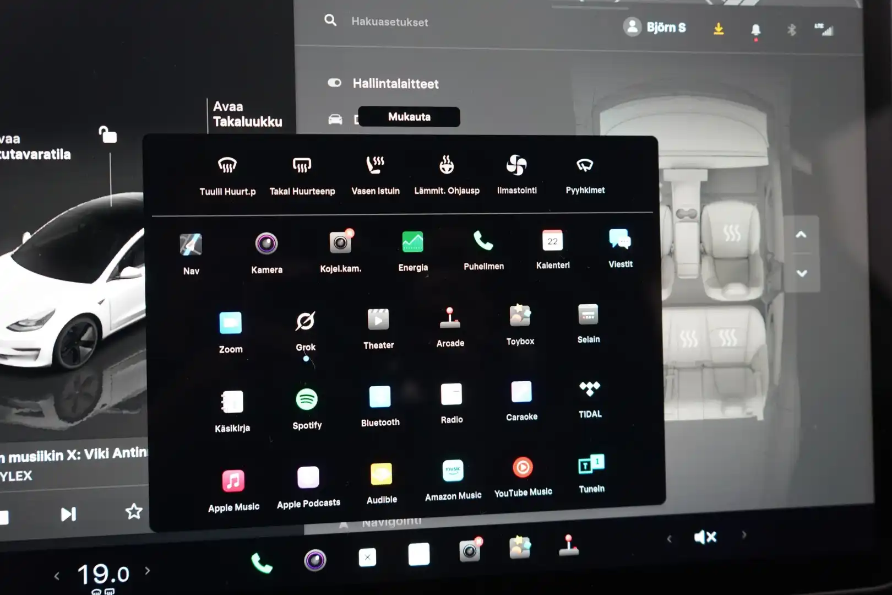
Task: Launch YouTube Music
Action: point(523,477)
